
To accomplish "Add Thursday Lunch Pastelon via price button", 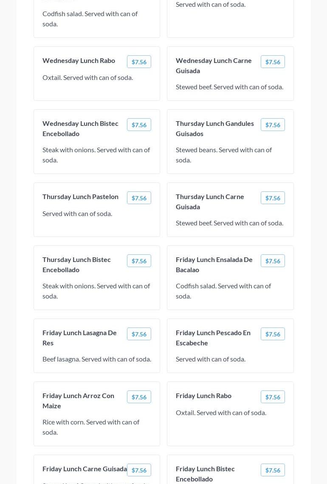I will tap(139, 198).
